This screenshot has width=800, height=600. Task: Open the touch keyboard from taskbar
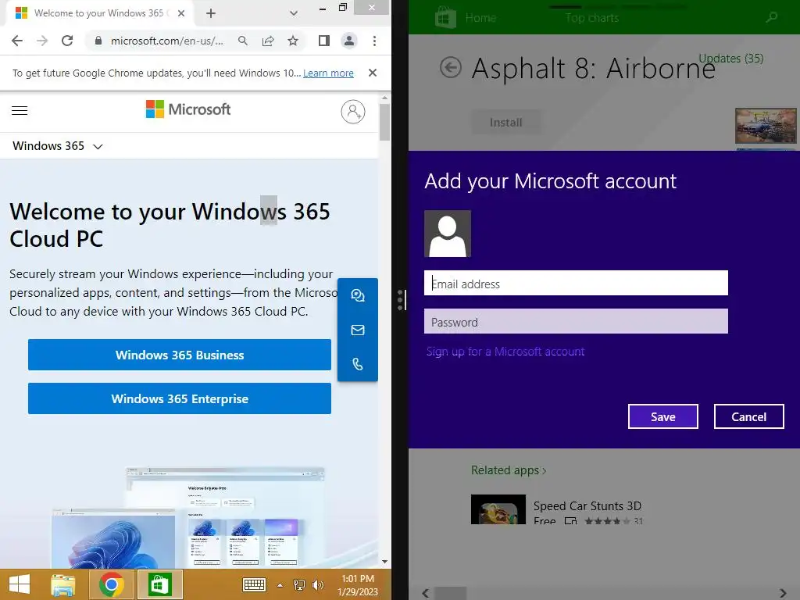(x=254, y=584)
